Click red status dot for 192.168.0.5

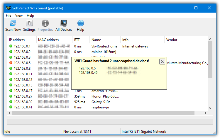click(11, 63)
